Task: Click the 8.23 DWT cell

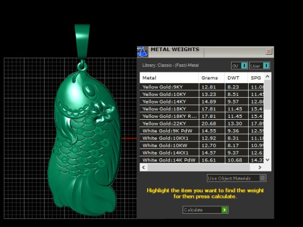Action: [x=237, y=87]
